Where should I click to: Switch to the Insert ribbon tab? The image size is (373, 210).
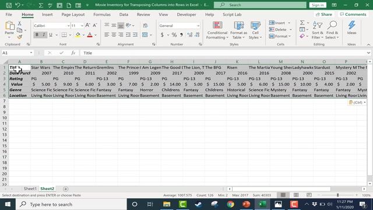tap(47, 15)
